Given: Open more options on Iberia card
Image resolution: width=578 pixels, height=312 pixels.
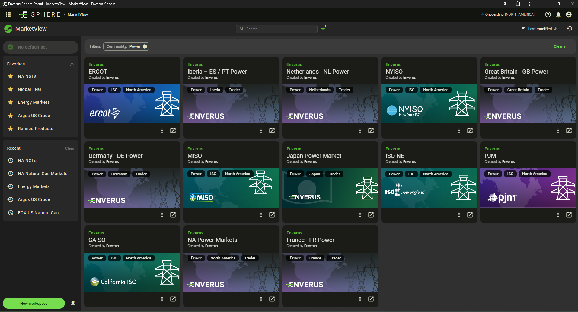Looking at the screenshot, I should [x=261, y=131].
